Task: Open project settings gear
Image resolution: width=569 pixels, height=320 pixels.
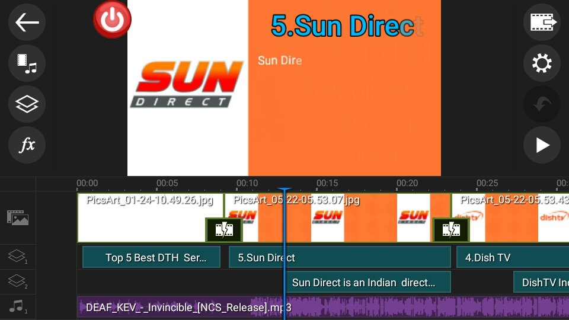Action: point(542,63)
